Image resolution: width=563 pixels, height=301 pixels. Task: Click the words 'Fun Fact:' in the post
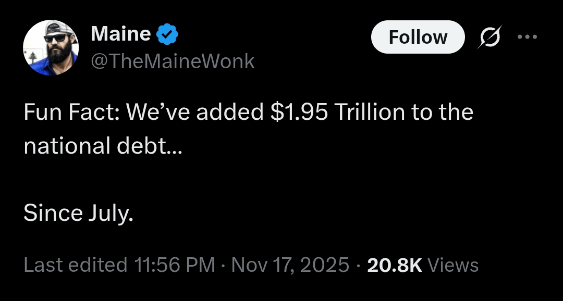(72, 113)
